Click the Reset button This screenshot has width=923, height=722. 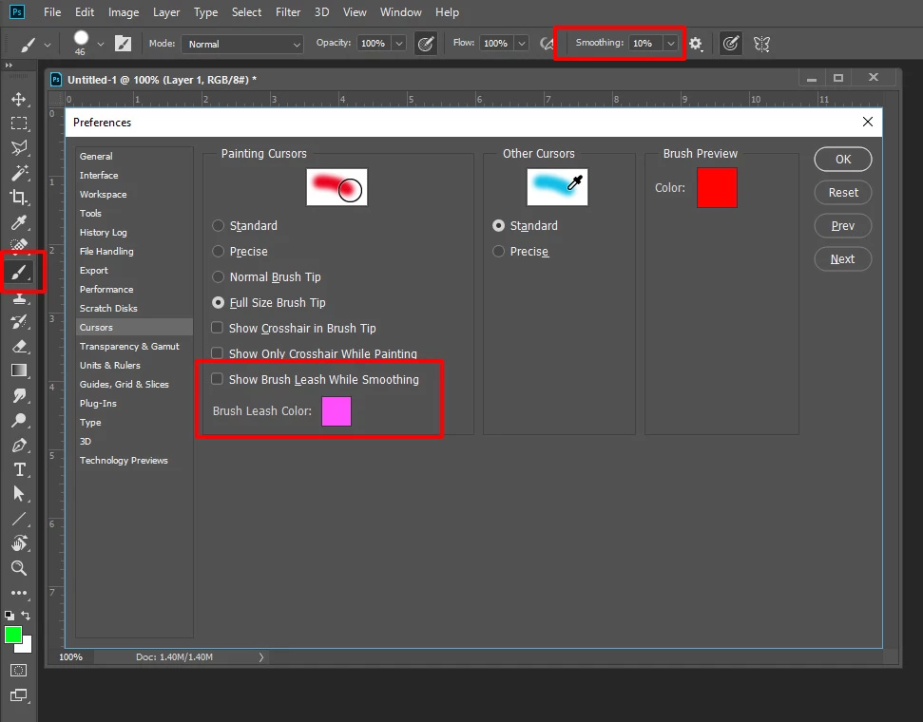click(x=843, y=193)
